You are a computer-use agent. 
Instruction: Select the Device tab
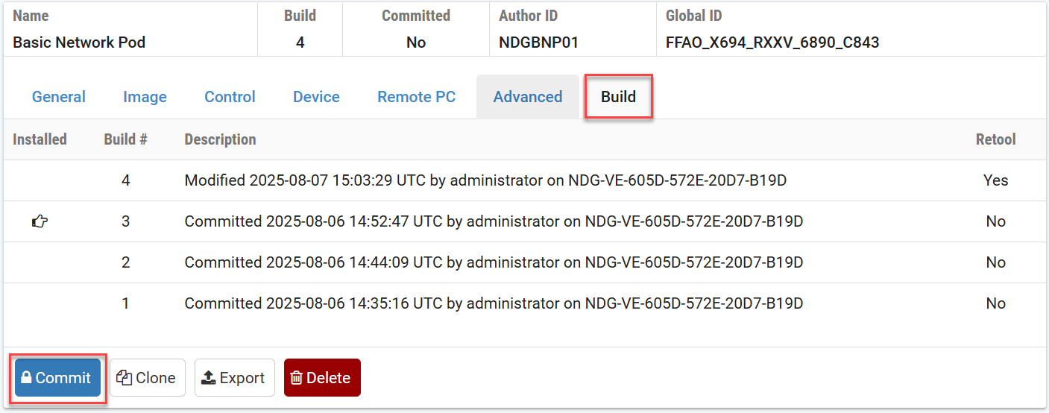(x=316, y=97)
